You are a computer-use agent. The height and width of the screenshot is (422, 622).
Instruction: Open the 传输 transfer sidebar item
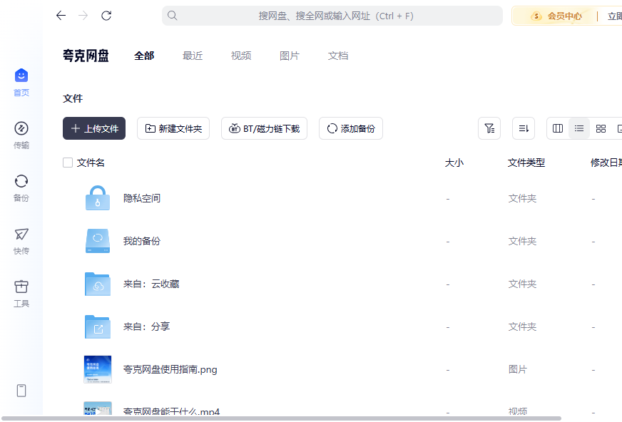tap(21, 135)
